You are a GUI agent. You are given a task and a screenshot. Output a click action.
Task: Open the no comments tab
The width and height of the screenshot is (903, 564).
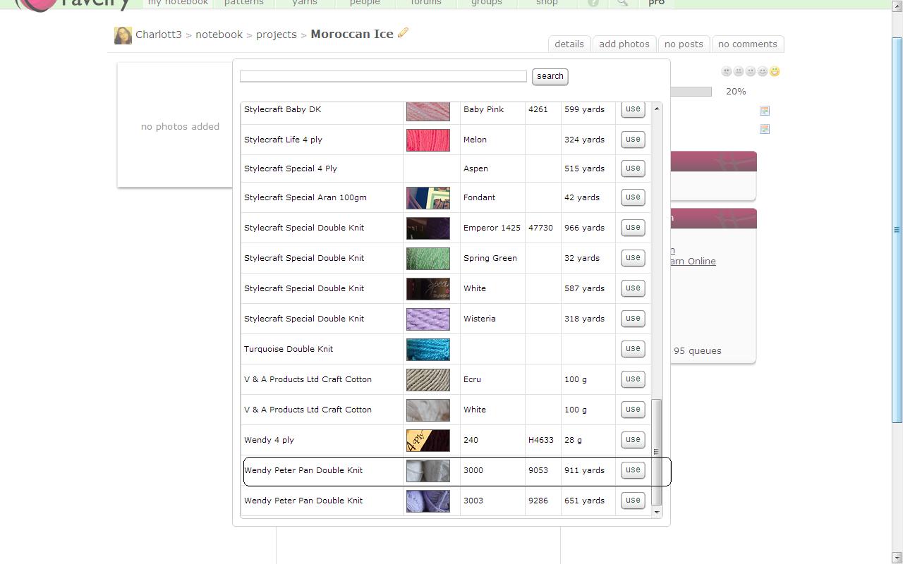[x=748, y=44]
